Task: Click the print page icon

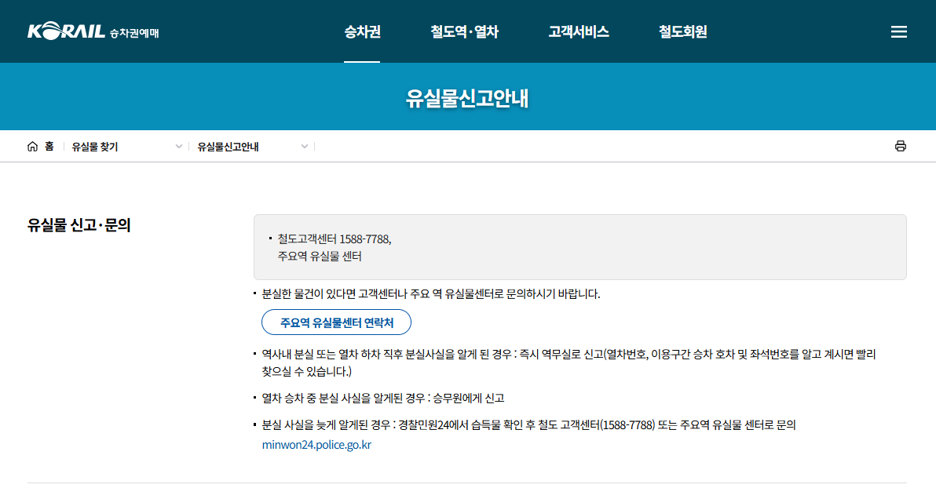Action: (900, 146)
